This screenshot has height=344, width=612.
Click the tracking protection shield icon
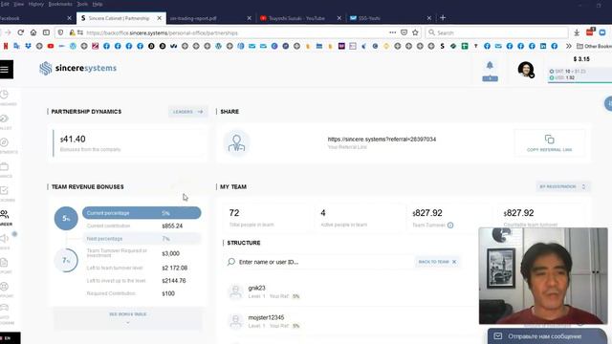(60, 32)
